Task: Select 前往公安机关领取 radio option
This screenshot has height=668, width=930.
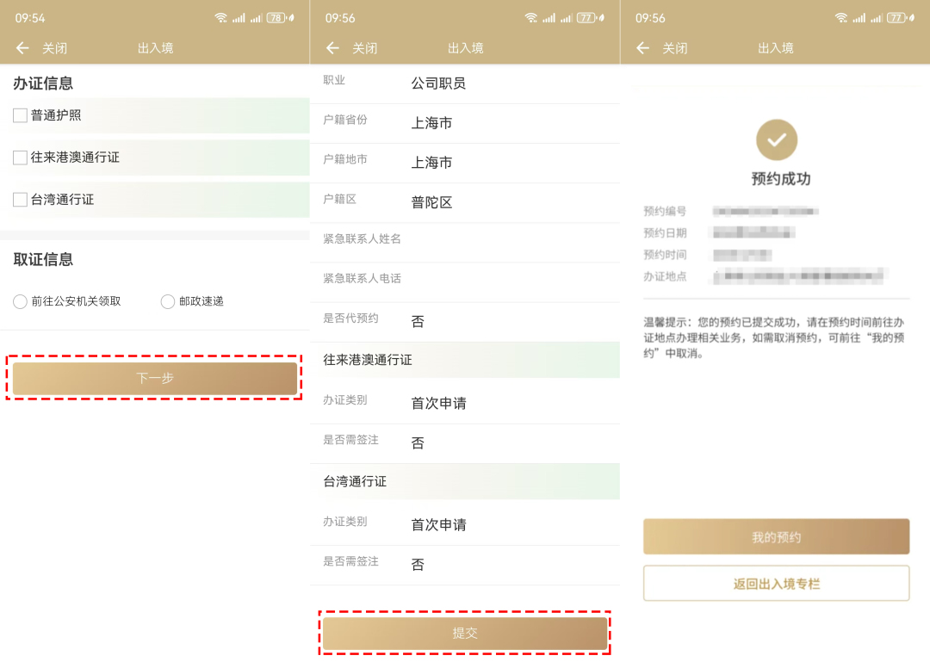Action: pos(21,301)
